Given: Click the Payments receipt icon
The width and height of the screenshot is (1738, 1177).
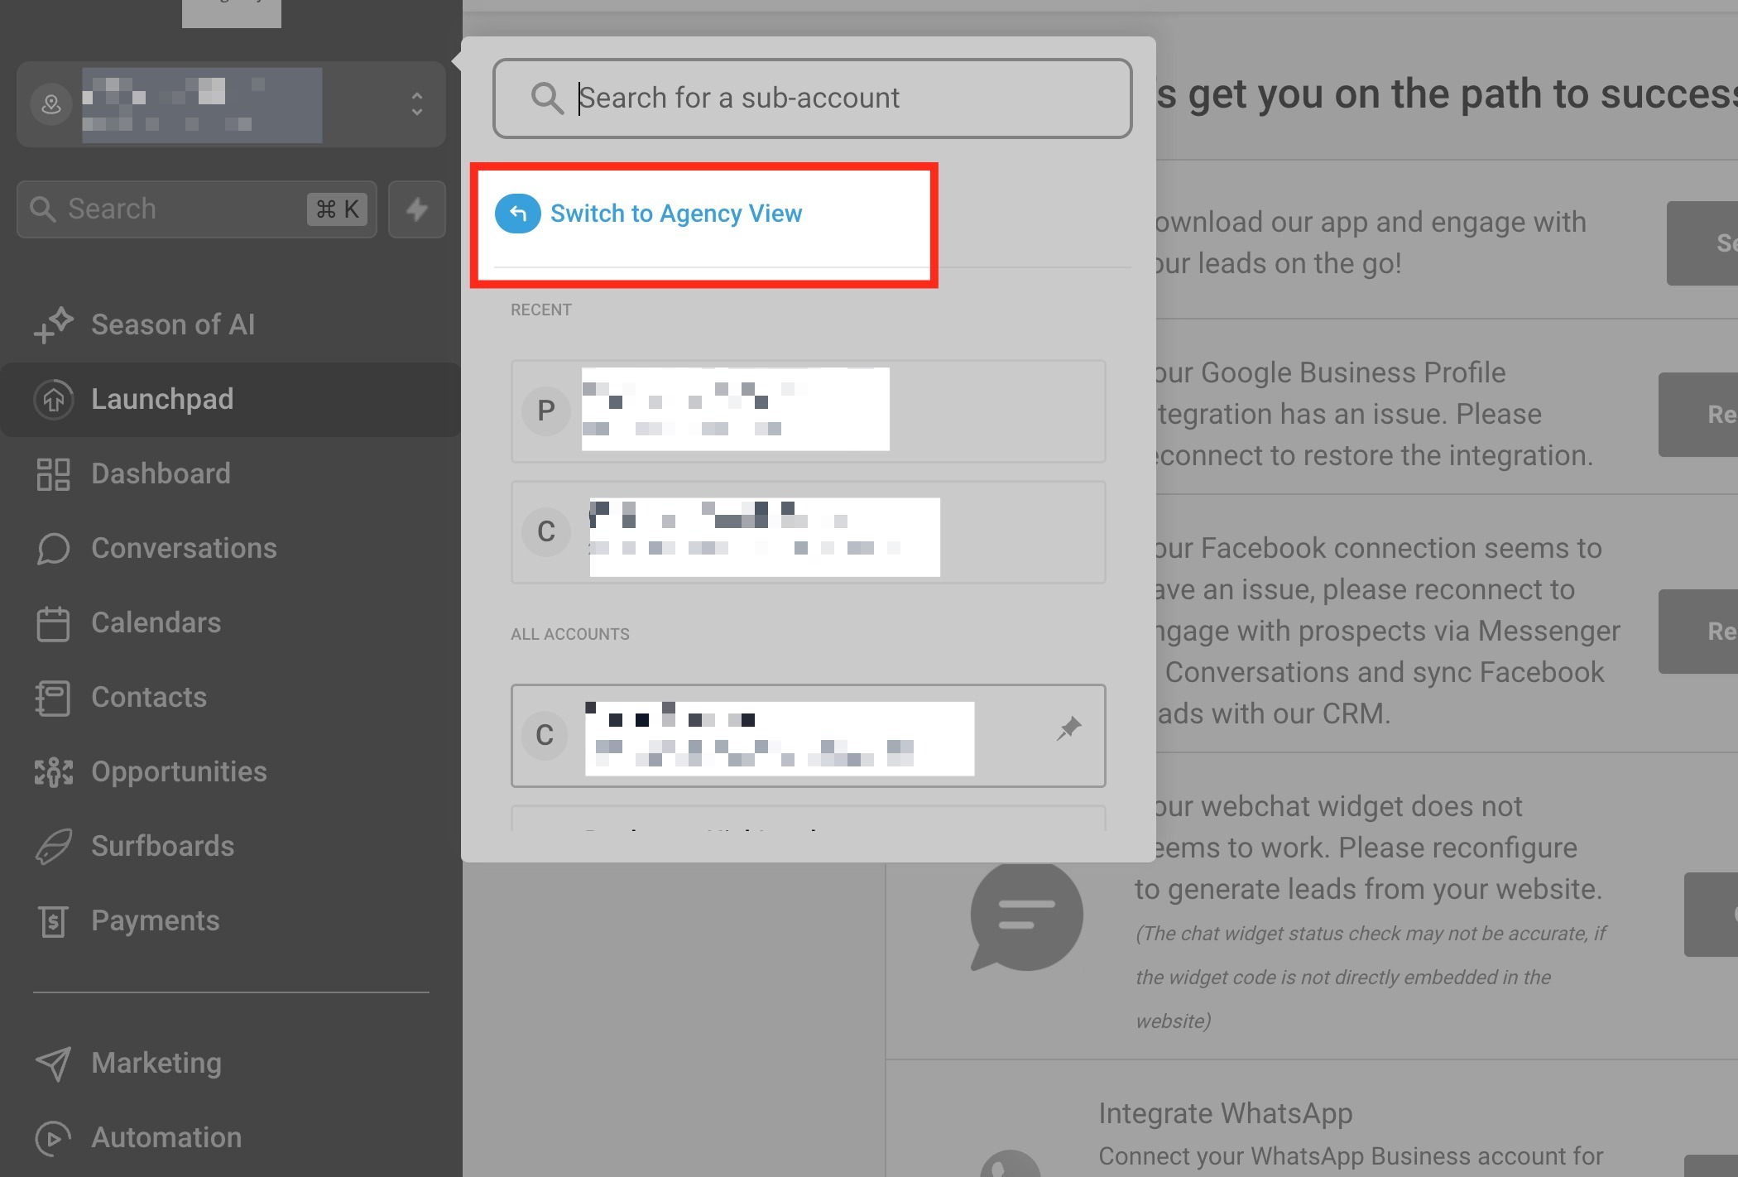Looking at the screenshot, I should coord(53,921).
